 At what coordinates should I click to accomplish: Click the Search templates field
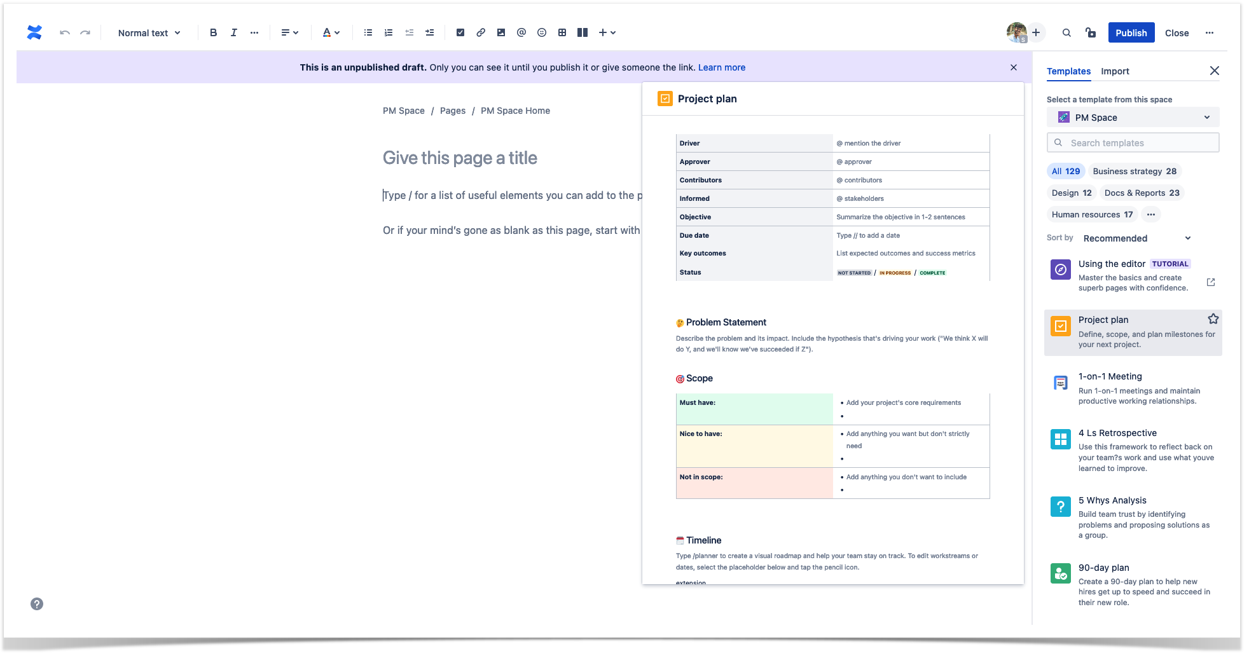click(1133, 143)
